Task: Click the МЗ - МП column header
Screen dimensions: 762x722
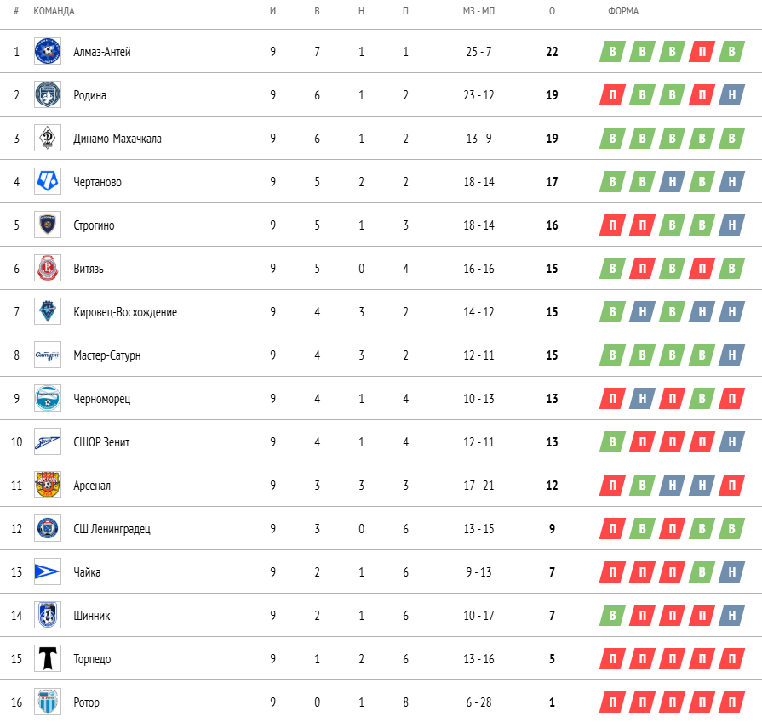Action: [478, 11]
